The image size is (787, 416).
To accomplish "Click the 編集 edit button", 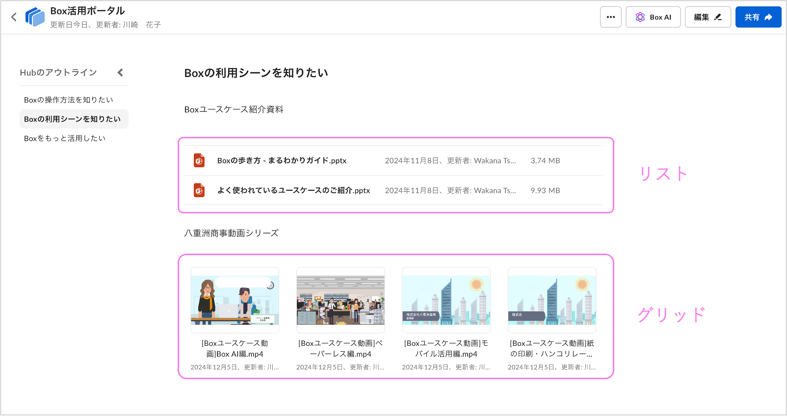I will (708, 17).
